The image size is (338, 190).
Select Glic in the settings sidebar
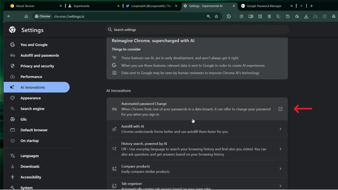(x=24, y=119)
